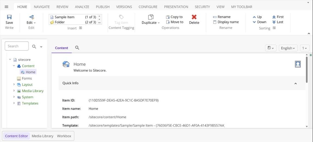Open the ANALYZE ribbon tab
The width and height of the screenshot is (313, 142).
click(82, 7)
